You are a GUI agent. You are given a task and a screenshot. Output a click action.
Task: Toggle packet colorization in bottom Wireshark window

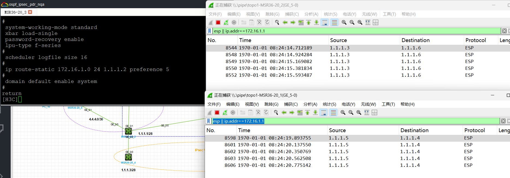[333, 112]
